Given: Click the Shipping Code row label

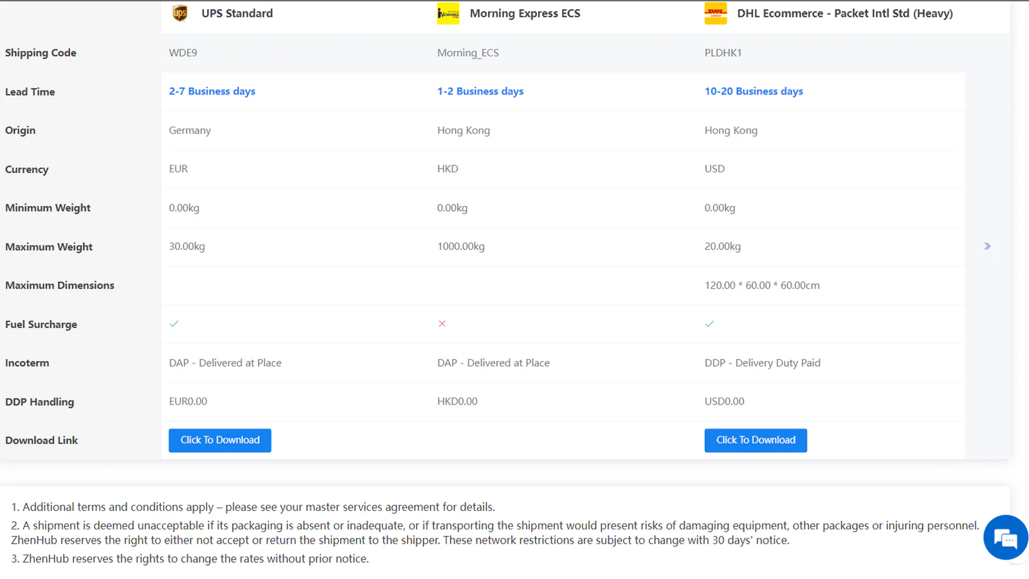Looking at the screenshot, I should 41,53.
